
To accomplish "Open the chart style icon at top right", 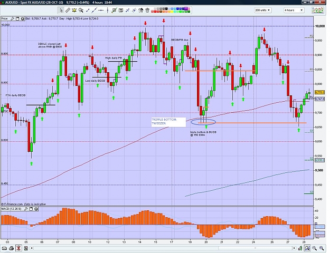I will click(317, 10).
